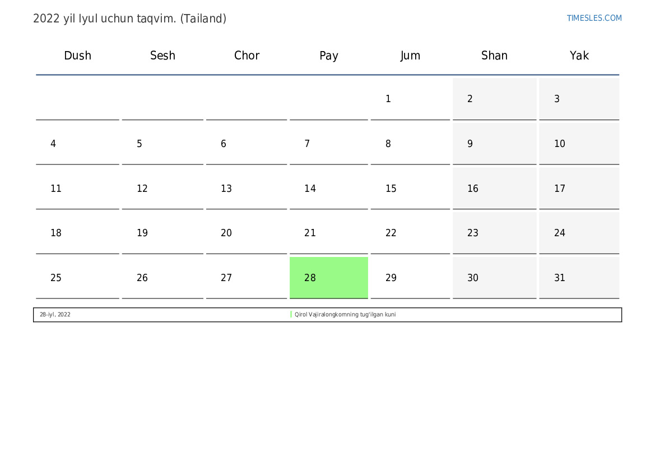Click the green holiday marker in legend
Viewport: 655px width, 464px height.
coord(291,315)
